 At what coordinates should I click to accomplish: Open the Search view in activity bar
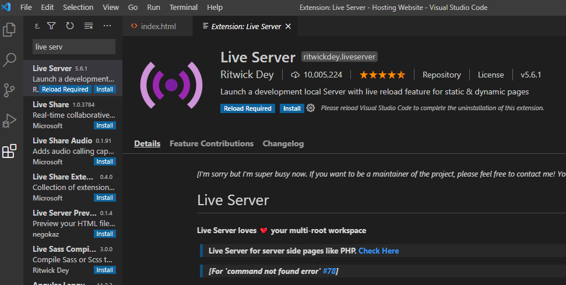pos(9,60)
